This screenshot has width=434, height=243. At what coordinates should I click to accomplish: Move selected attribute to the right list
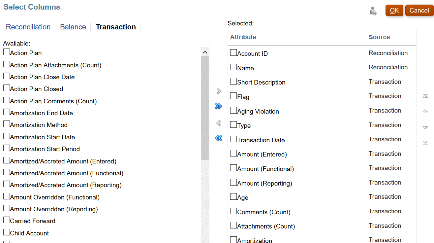218,91
